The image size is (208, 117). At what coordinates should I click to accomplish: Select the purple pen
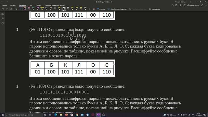[x=38, y=9]
